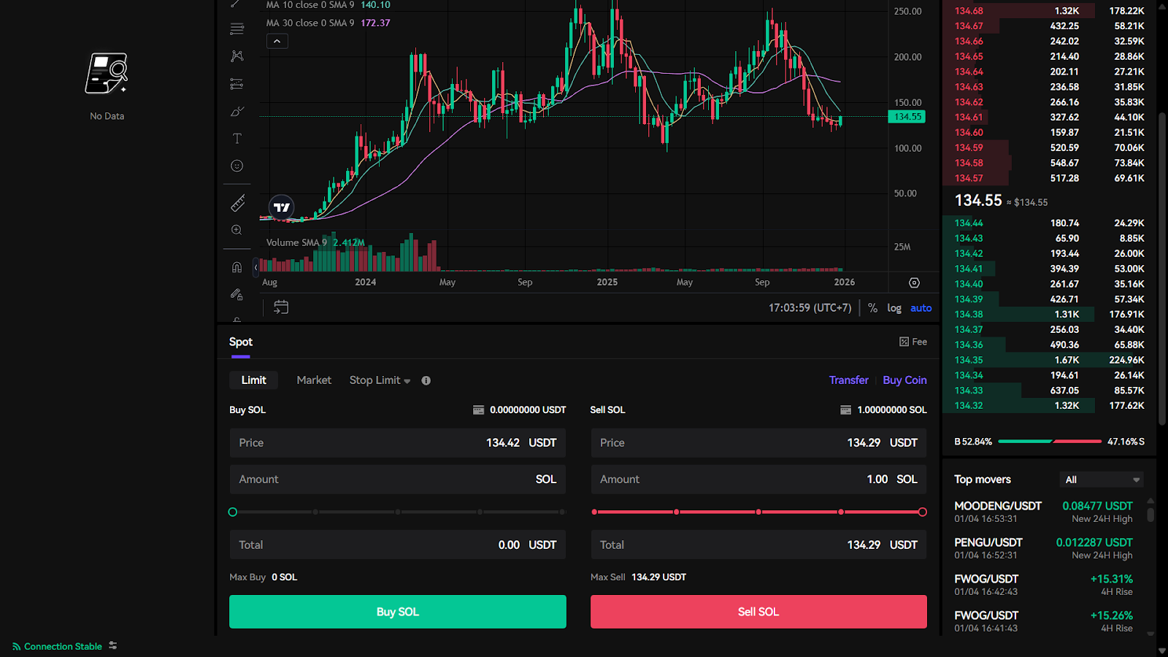The image size is (1168, 657).
Task: Open the Fibonacci retracement tool
Action: pos(237,29)
